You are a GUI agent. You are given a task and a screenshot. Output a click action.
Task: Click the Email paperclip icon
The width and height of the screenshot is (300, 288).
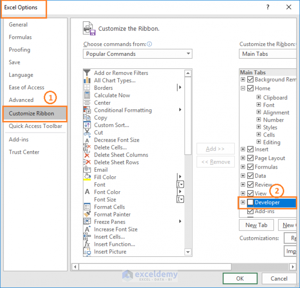click(x=87, y=169)
